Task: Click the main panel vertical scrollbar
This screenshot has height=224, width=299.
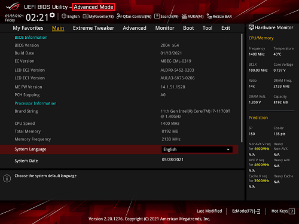Action: click(x=242, y=88)
